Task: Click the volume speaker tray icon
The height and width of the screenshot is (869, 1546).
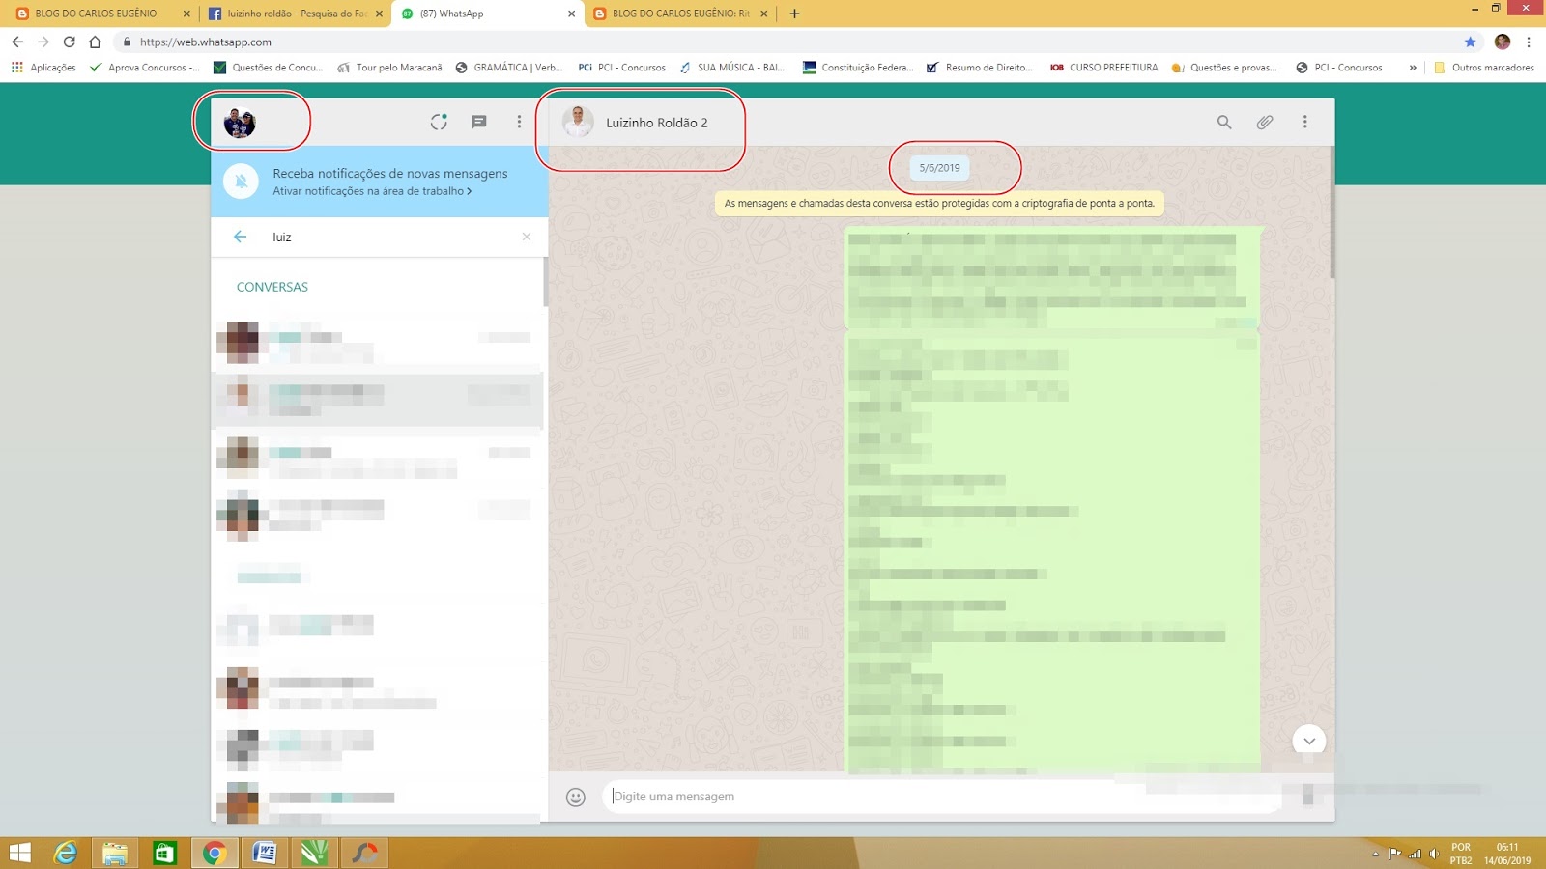Action: (x=1434, y=854)
